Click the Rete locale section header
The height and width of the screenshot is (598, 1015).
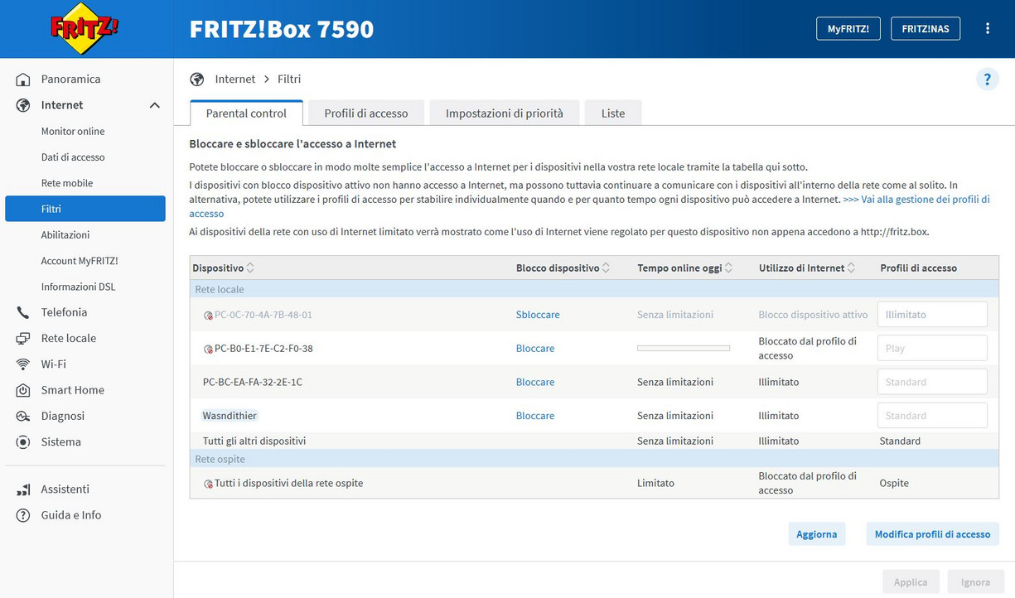[x=594, y=290]
